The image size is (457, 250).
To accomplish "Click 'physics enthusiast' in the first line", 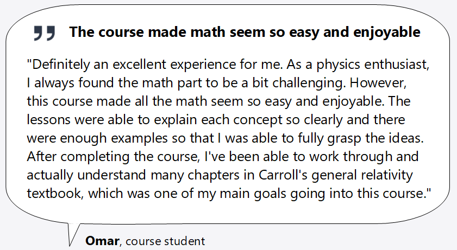I will [372, 64].
